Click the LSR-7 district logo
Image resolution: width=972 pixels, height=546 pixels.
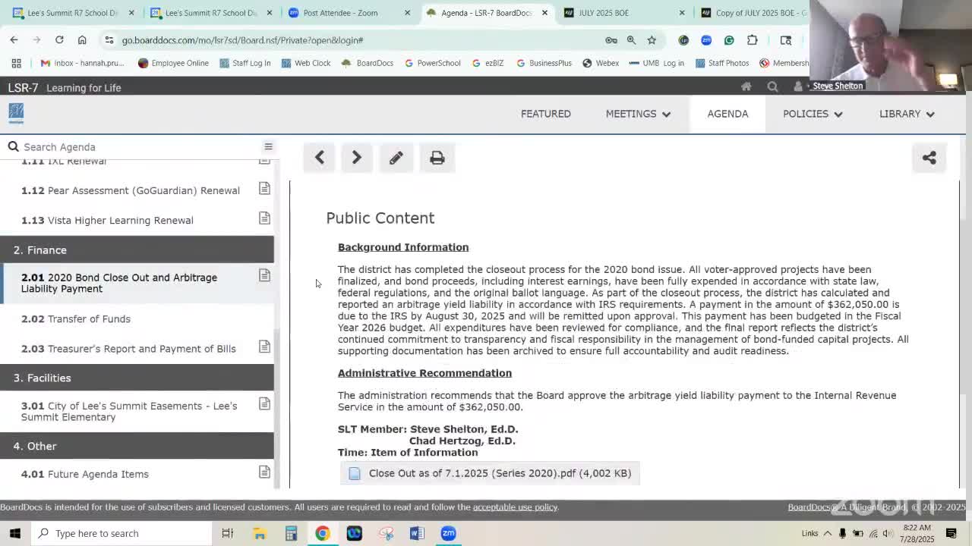[16, 114]
